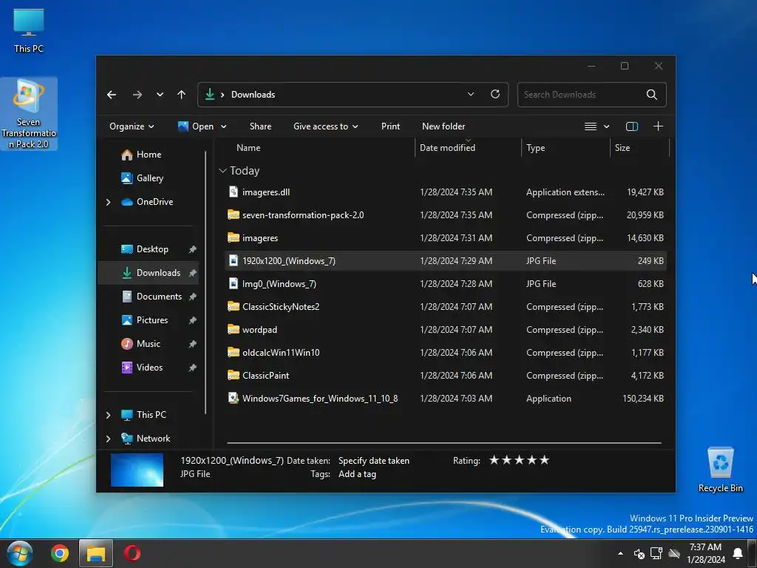
Task: Go back with the left arrow button
Action: click(112, 95)
